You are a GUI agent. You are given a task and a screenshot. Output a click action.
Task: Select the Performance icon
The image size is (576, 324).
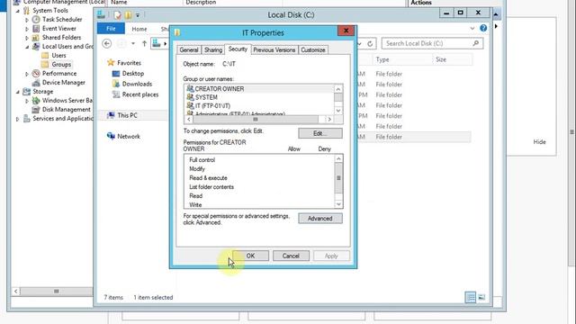click(36, 74)
